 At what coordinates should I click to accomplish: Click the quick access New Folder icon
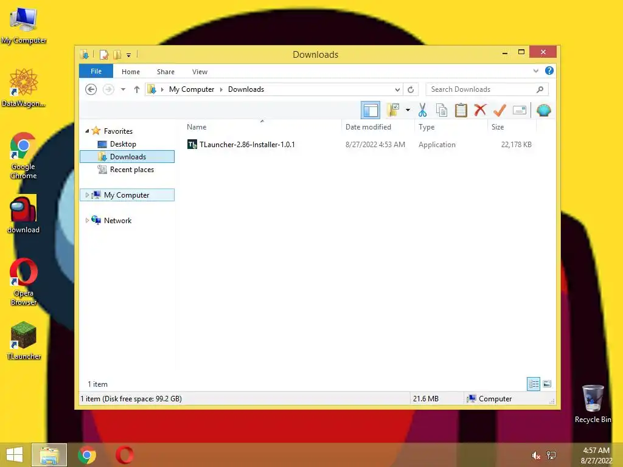pyautogui.click(x=117, y=54)
